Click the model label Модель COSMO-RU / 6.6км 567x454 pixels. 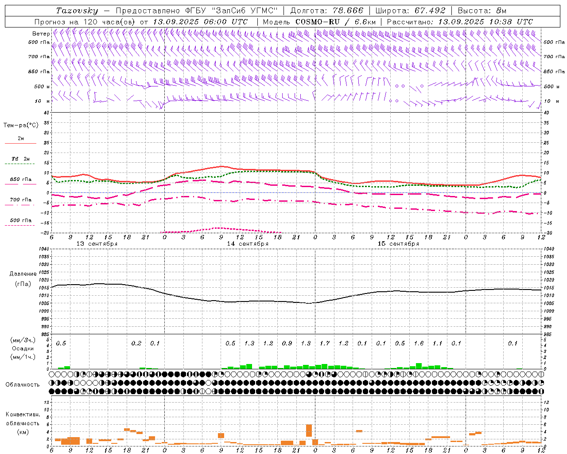(x=319, y=22)
